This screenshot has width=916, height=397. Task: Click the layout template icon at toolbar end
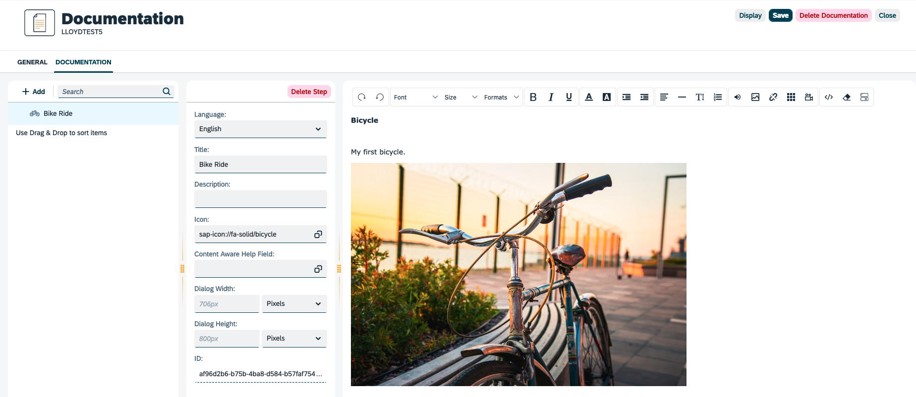tap(864, 97)
